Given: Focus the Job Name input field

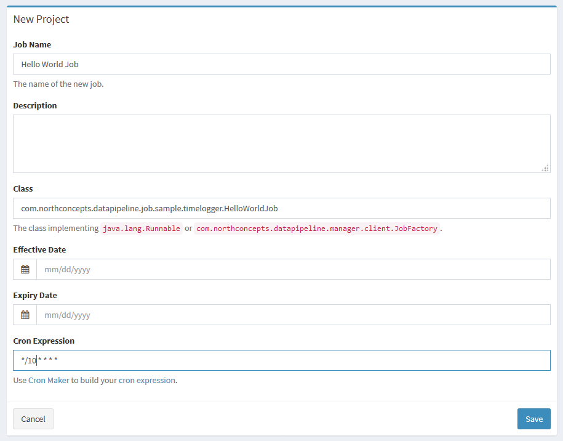Looking at the screenshot, I should coord(282,64).
